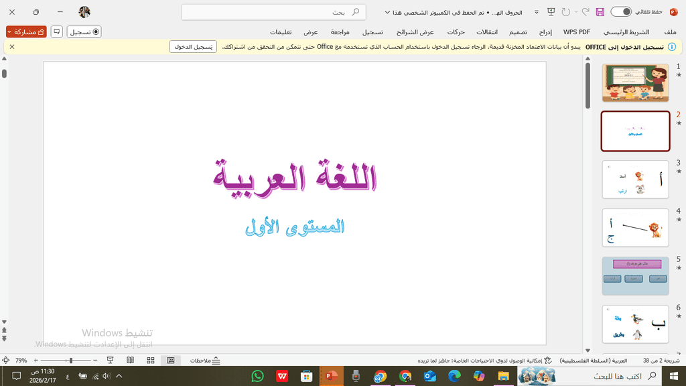Show hidden system tray icons chevron

coord(119,376)
